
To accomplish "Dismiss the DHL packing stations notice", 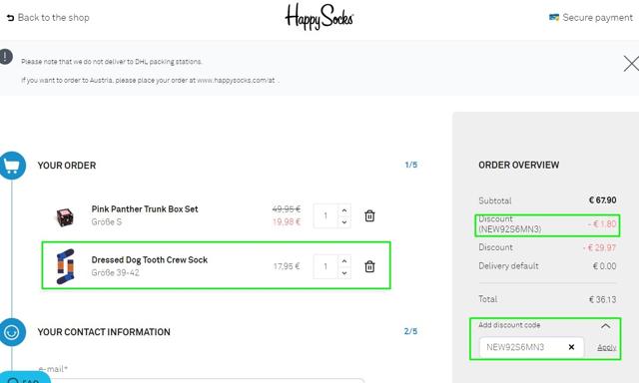I will [x=631, y=64].
